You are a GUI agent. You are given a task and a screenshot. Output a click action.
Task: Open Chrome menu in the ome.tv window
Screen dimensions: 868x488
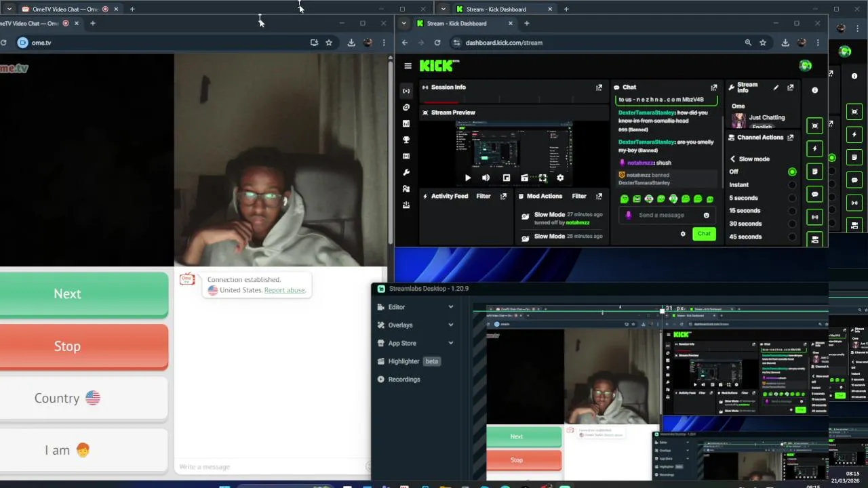coord(384,43)
